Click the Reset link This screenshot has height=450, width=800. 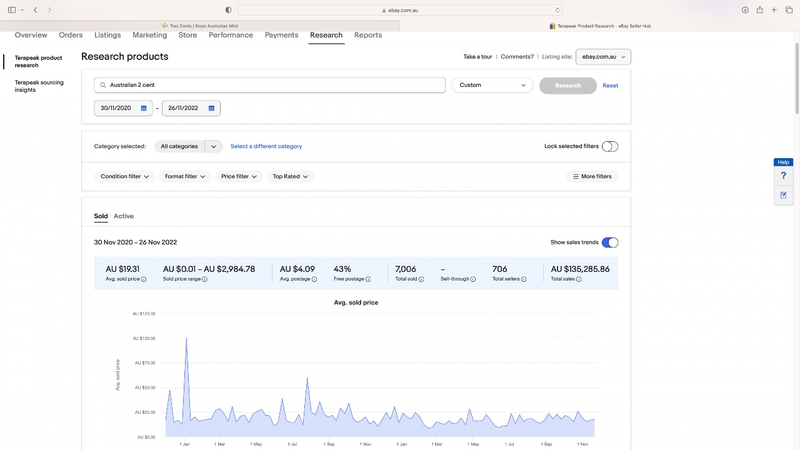click(x=611, y=86)
